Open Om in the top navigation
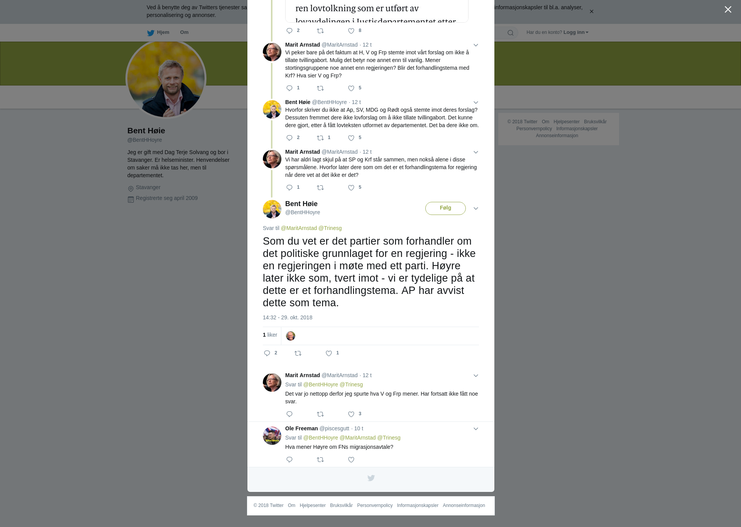Image resolution: width=741 pixels, height=527 pixels. pyautogui.click(x=184, y=32)
